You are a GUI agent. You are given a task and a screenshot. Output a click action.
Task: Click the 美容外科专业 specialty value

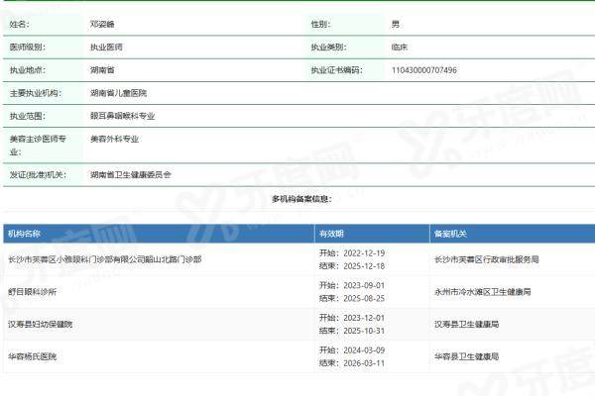coord(114,140)
